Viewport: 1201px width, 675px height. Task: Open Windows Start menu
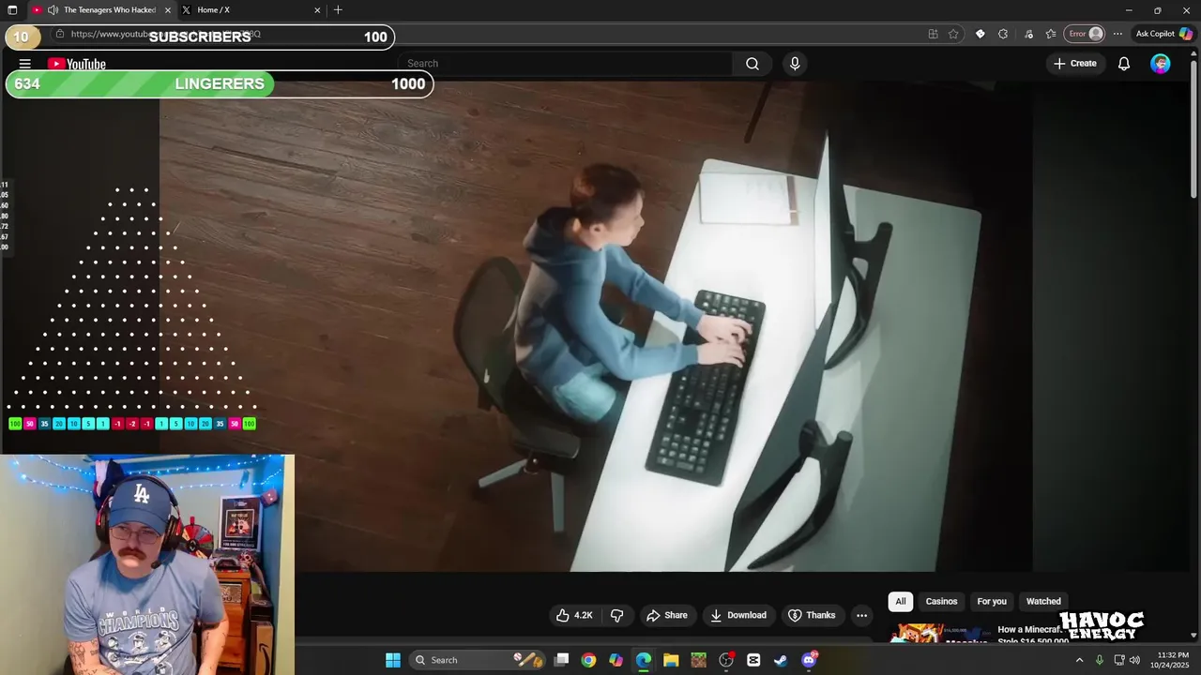(393, 660)
